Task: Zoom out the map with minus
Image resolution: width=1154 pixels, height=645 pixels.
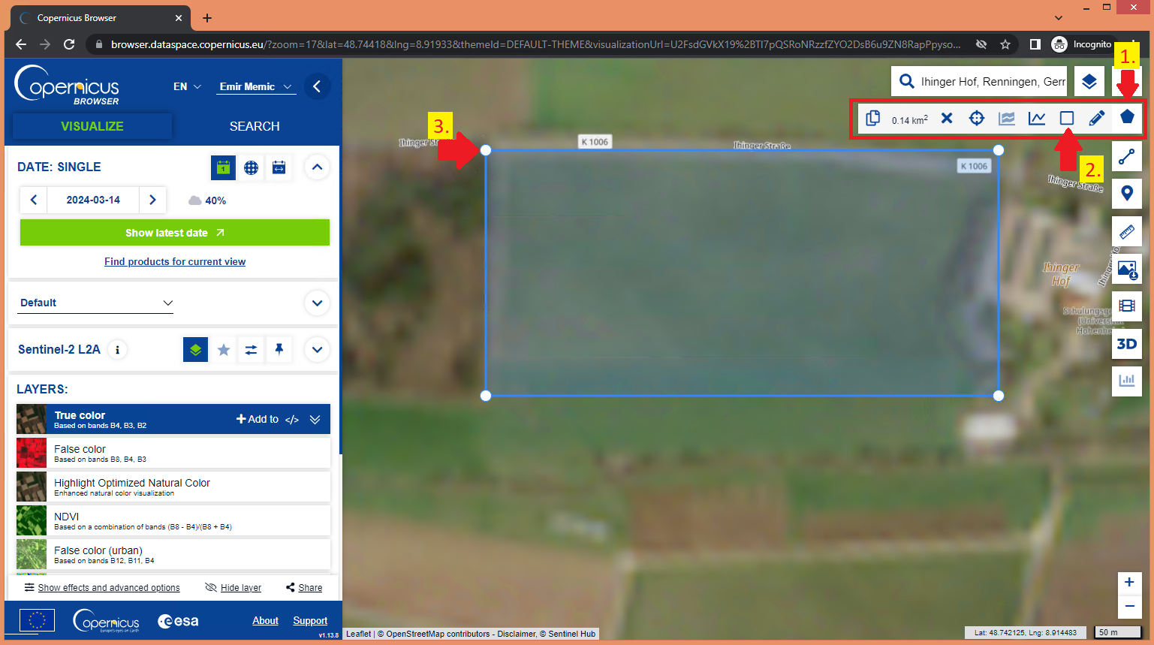Action: pyautogui.click(x=1129, y=606)
